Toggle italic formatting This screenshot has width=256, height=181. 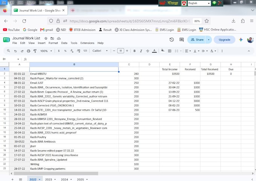[x=141, y=51]
